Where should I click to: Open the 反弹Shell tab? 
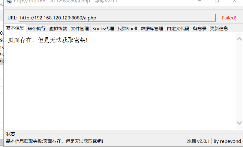coord(127,29)
